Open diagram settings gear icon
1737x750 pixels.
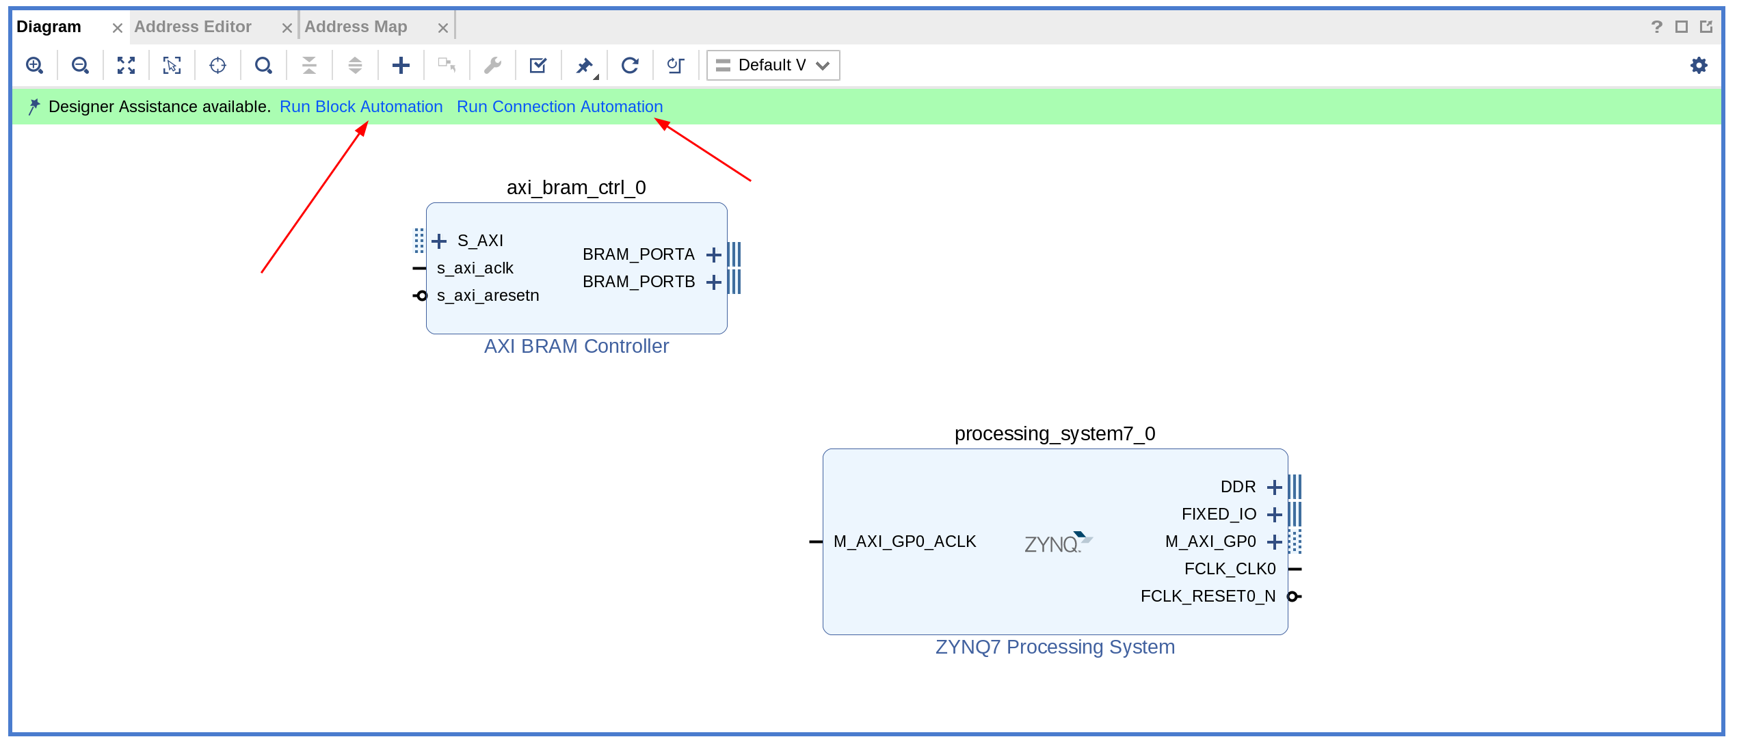coord(1699,66)
